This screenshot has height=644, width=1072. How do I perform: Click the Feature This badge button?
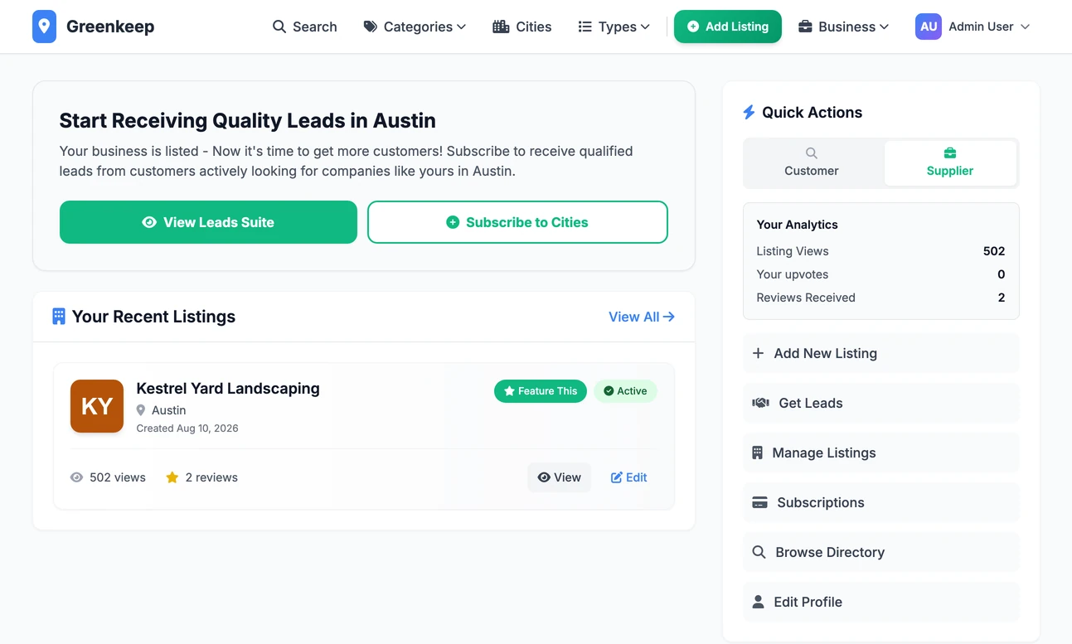pos(541,391)
